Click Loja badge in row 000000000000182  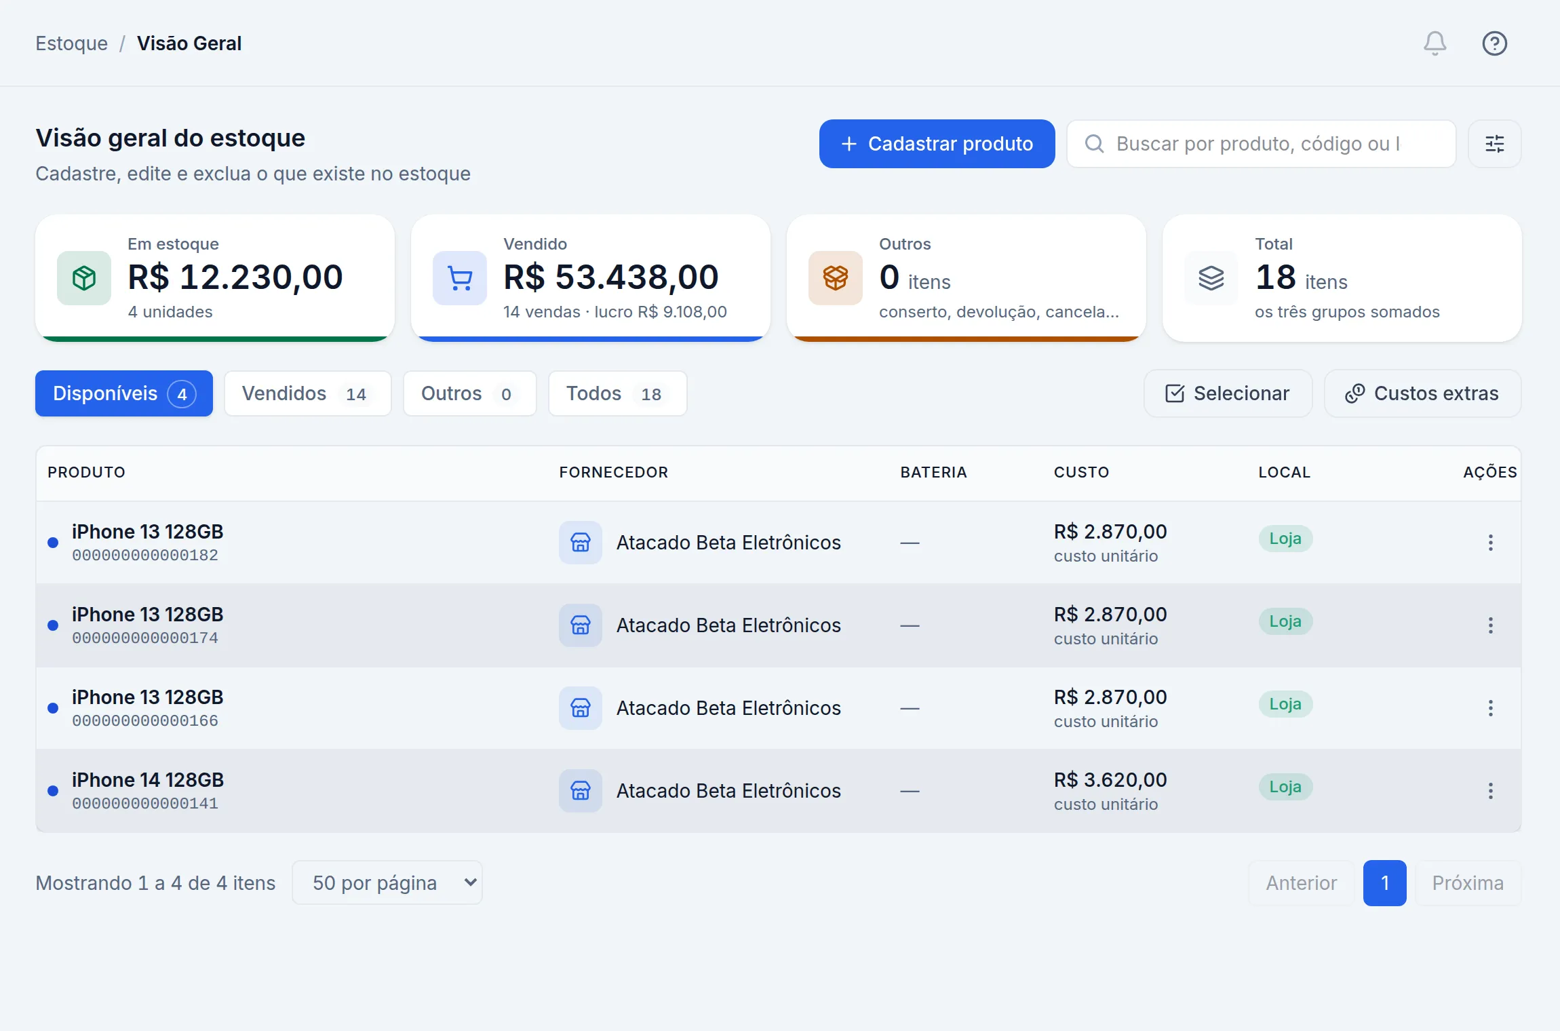pyautogui.click(x=1285, y=539)
